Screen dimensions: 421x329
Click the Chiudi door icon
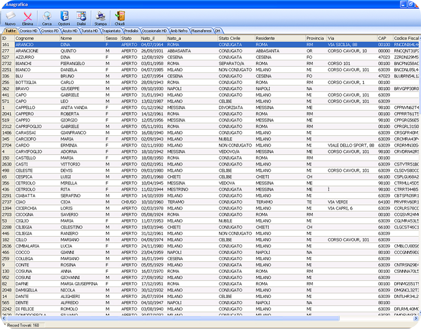(x=119, y=18)
